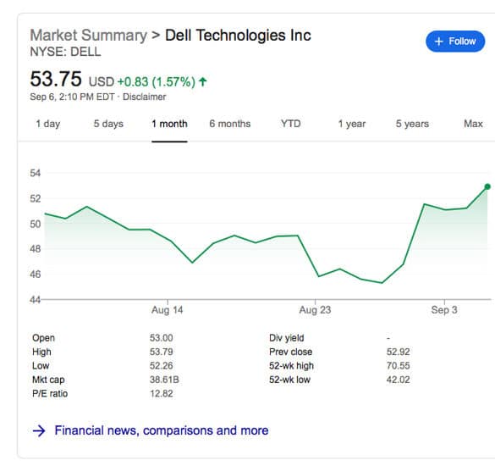
Task: Click the Aug 23 axis marker
Action: [315, 310]
